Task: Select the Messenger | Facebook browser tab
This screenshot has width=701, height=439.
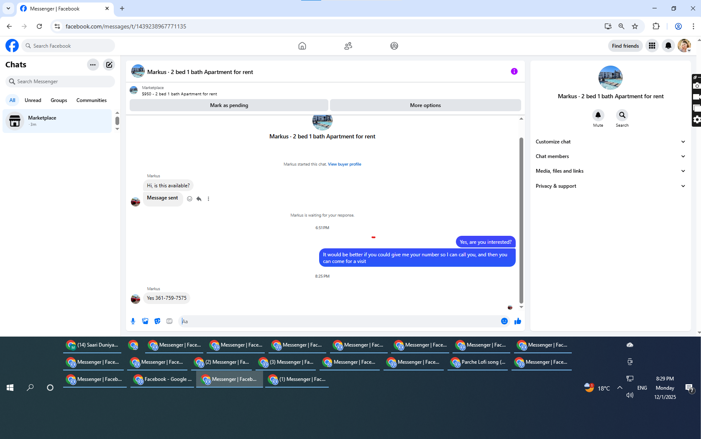Action: coord(65,9)
